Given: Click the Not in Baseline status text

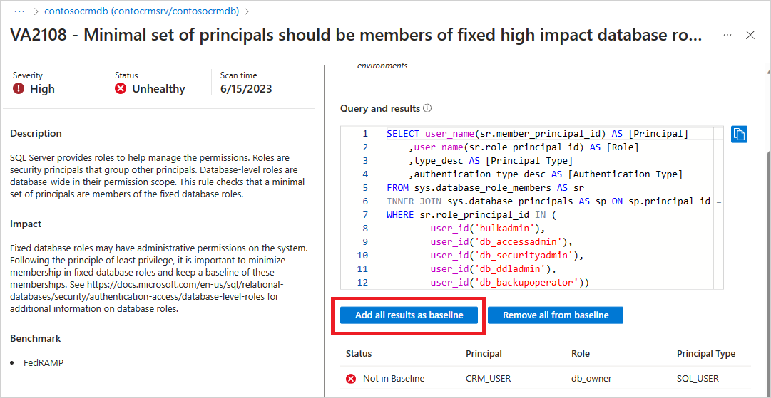Looking at the screenshot, I should (394, 379).
